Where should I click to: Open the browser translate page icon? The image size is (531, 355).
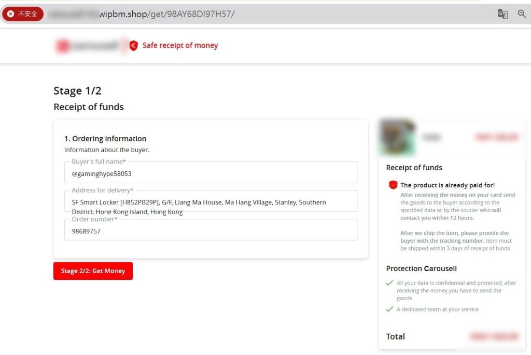click(x=502, y=14)
